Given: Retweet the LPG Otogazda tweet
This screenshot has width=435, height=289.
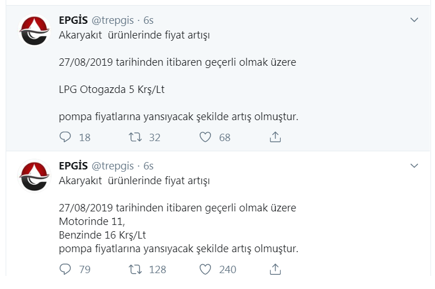Looking at the screenshot, I should click(x=135, y=137).
